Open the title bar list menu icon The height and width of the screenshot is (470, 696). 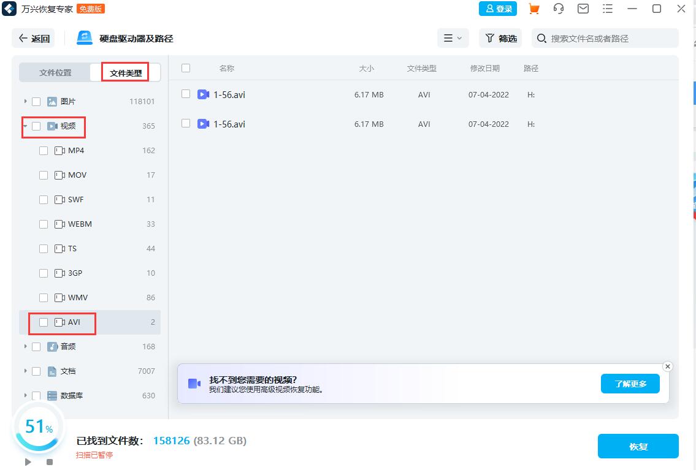point(607,9)
